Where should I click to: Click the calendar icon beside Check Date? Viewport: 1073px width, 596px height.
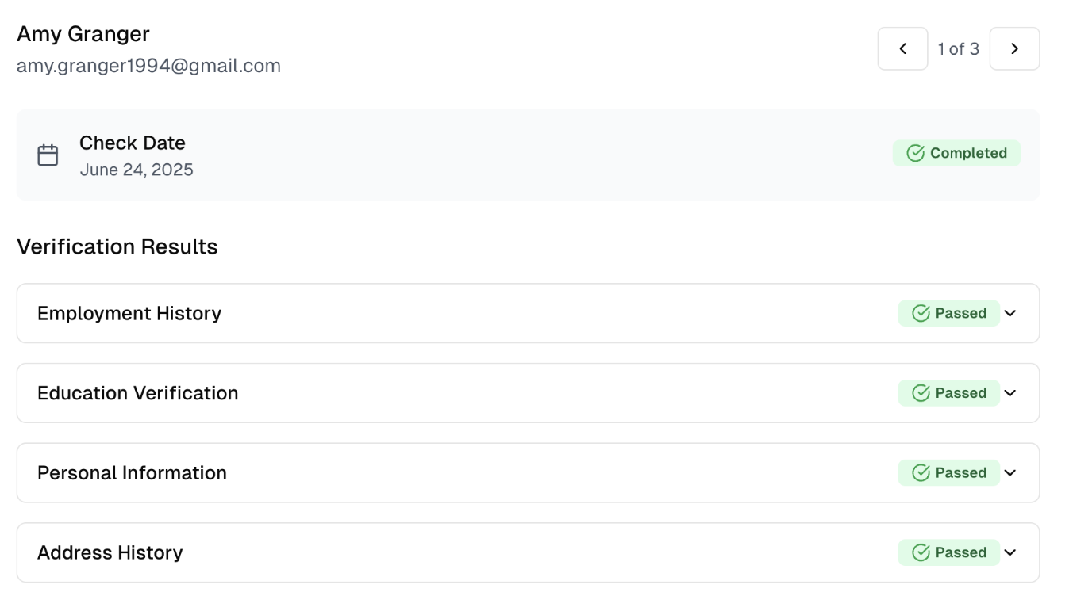point(48,155)
